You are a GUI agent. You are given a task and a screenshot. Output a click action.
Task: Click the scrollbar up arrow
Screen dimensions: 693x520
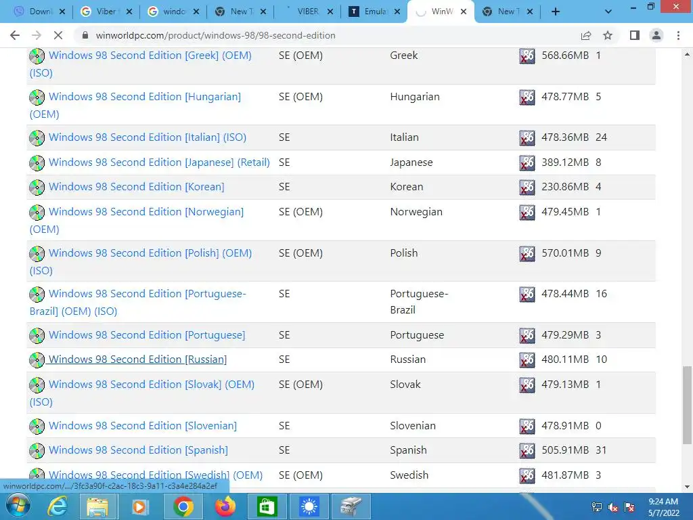pos(687,54)
